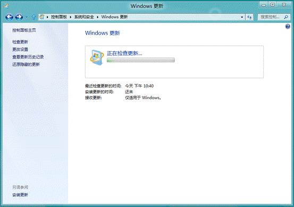The image size is (294, 207).
Task: Click the Control Panel icon in address bar
Action: point(41,17)
